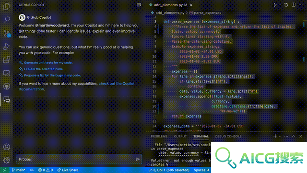307x173 pixels.
Task: Clear the Copilot chat session
Action: (139, 5)
